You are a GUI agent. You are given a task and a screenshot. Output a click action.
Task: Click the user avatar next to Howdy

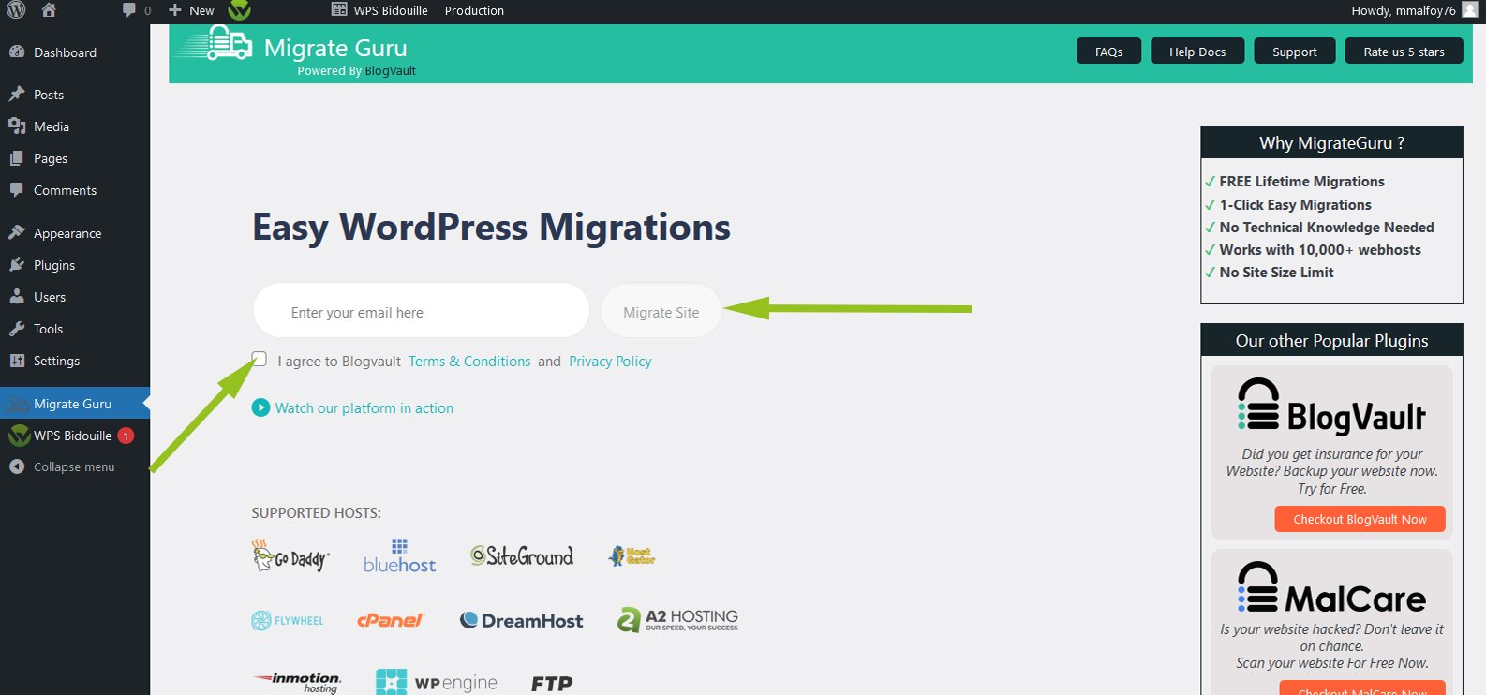click(1470, 10)
